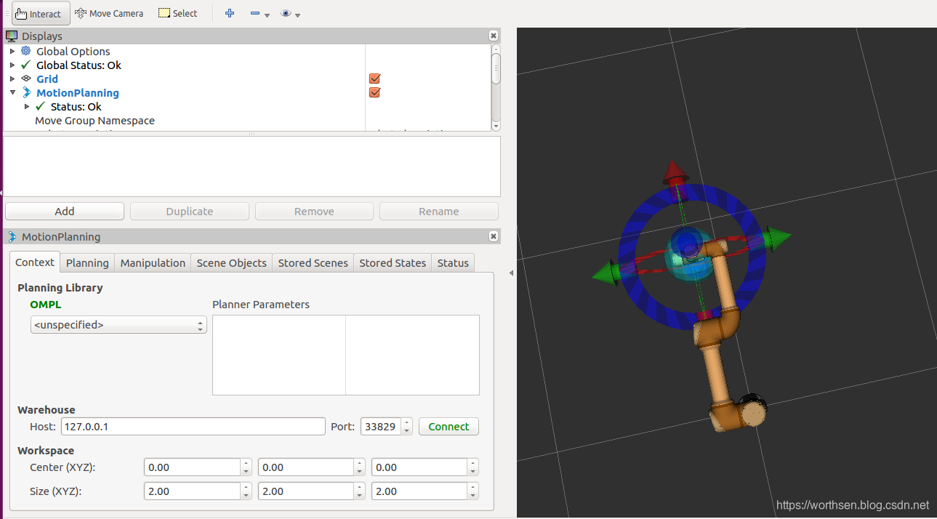Disable the MotionPlanning display checkbox

pos(375,92)
